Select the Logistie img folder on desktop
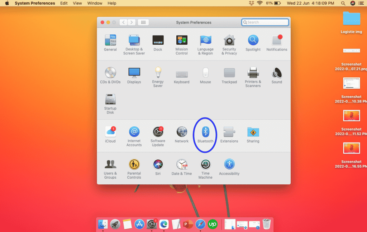 (x=351, y=23)
